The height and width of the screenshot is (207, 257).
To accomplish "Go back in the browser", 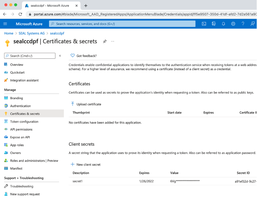I will click(x=5, y=14).
